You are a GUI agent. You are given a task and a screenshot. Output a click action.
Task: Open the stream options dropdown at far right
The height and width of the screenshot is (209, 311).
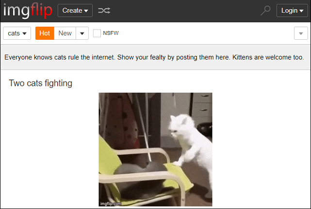pyautogui.click(x=301, y=33)
